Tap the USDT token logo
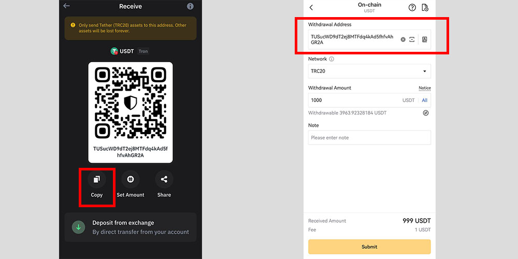518x259 pixels. coord(114,51)
